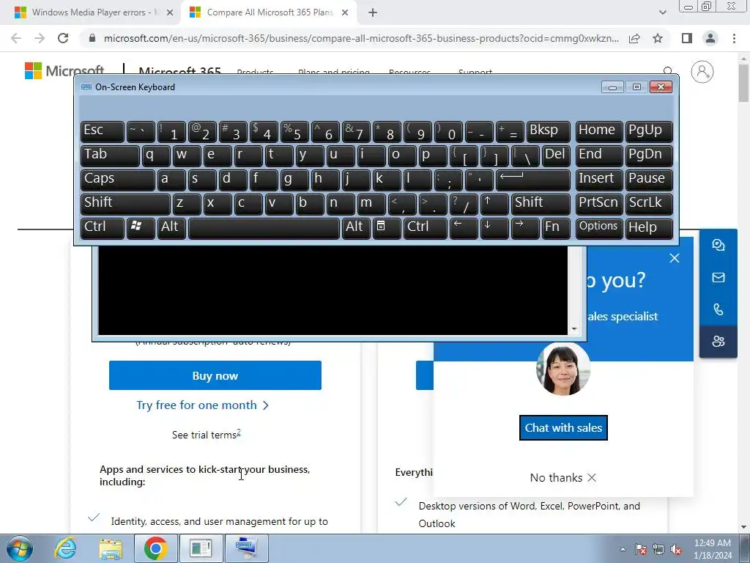Show hidden system tray icons

click(623, 549)
